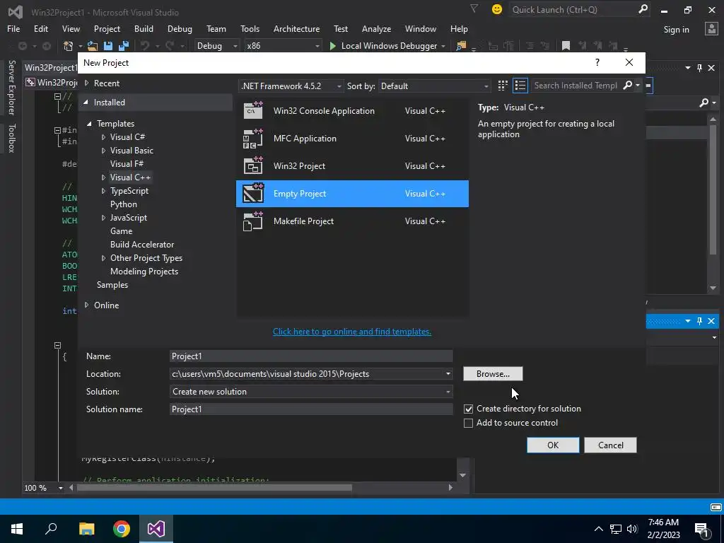Open the x86 platform dropdown
Viewport: 724px width, 543px height.
pyautogui.click(x=283, y=46)
